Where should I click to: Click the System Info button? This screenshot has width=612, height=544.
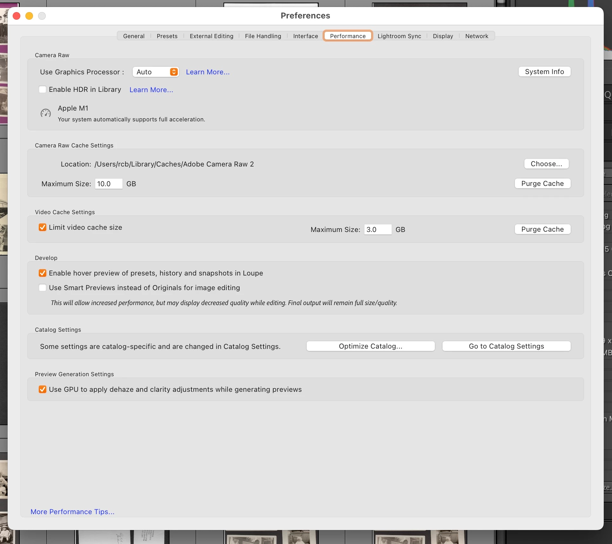(x=544, y=72)
